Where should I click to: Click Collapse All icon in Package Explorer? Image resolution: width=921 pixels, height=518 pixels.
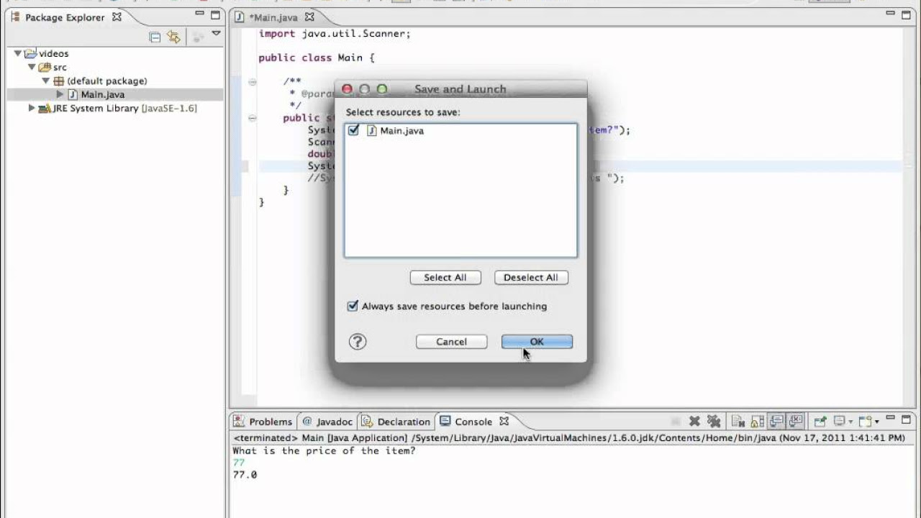(x=155, y=37)
